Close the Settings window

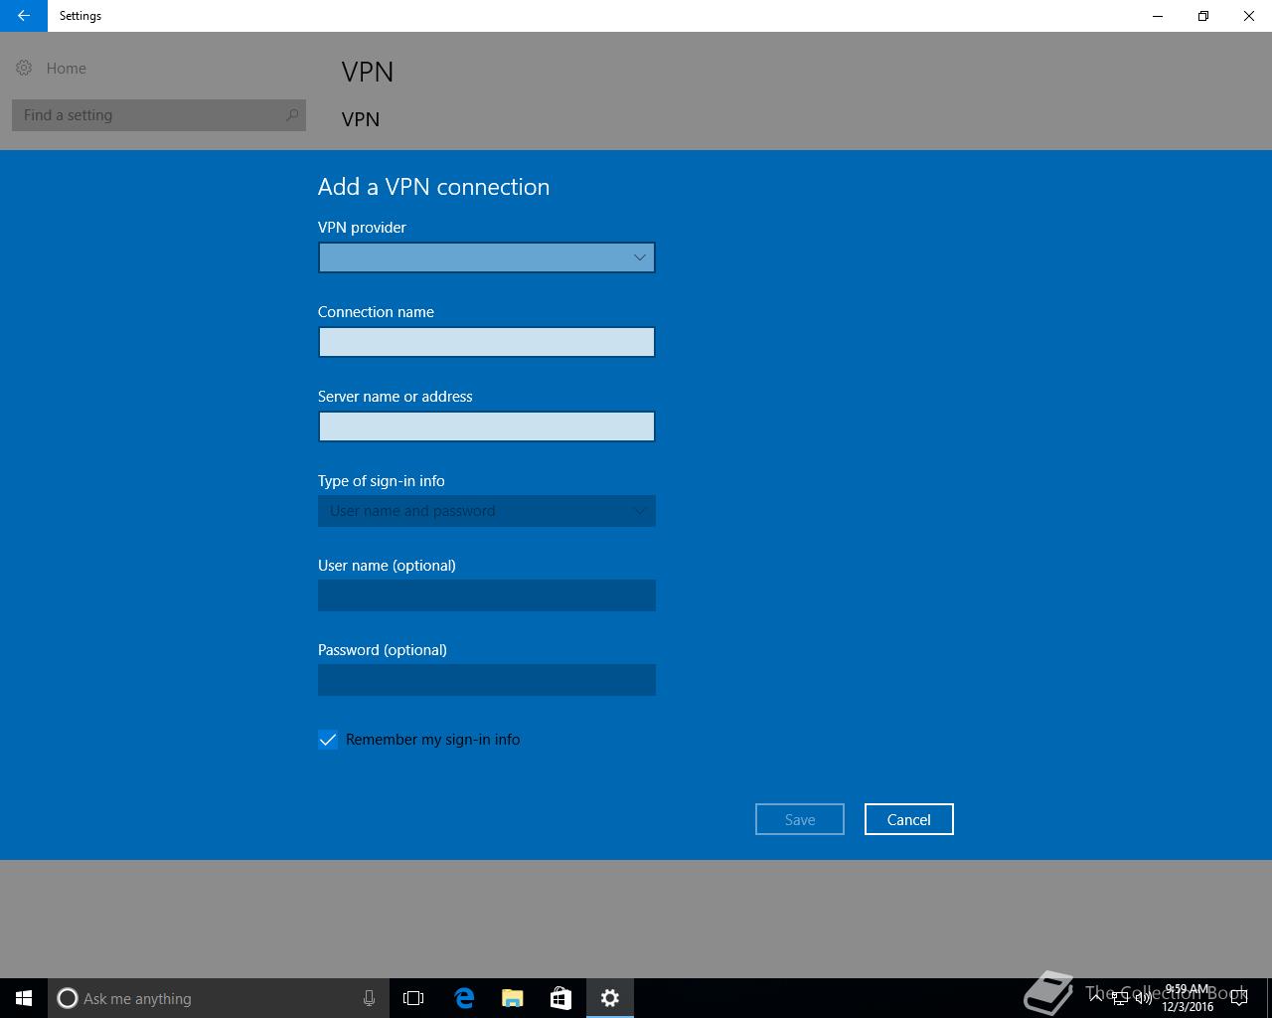1249,16
